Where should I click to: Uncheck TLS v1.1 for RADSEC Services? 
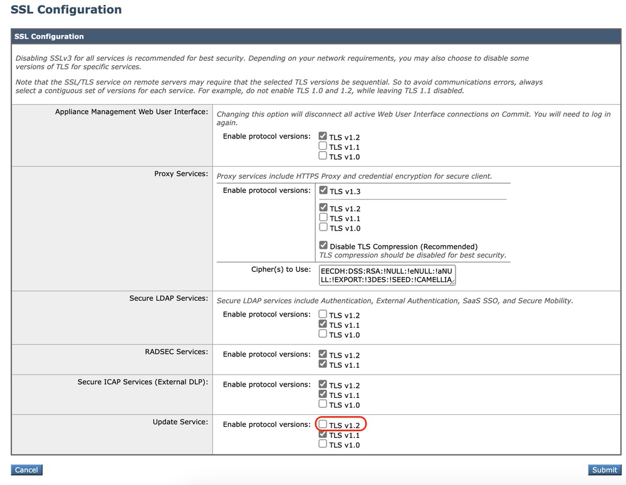323,364
